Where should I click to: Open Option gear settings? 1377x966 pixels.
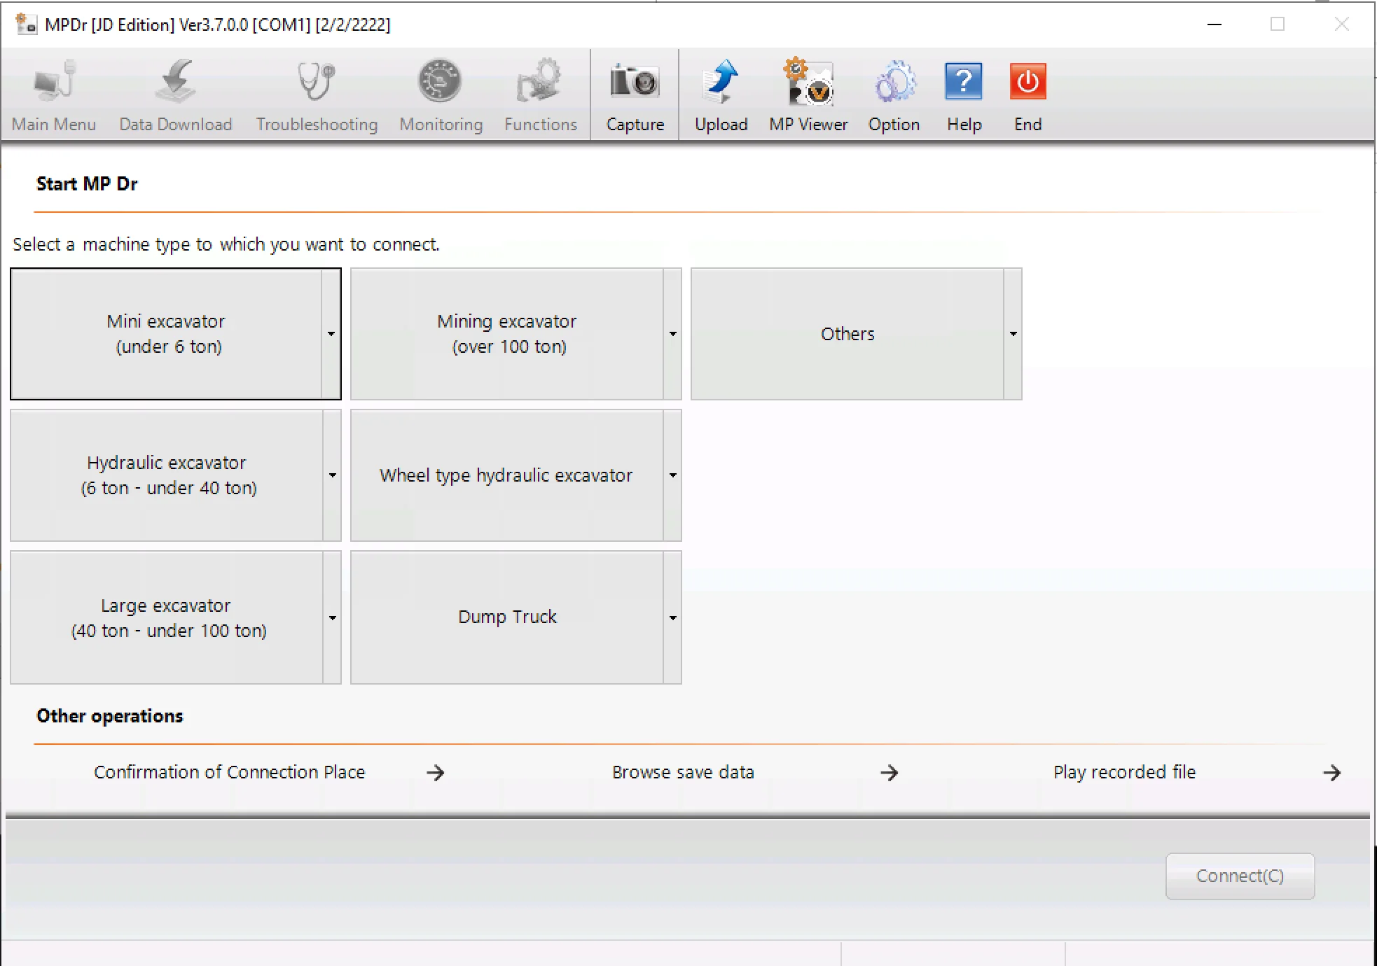894,83
